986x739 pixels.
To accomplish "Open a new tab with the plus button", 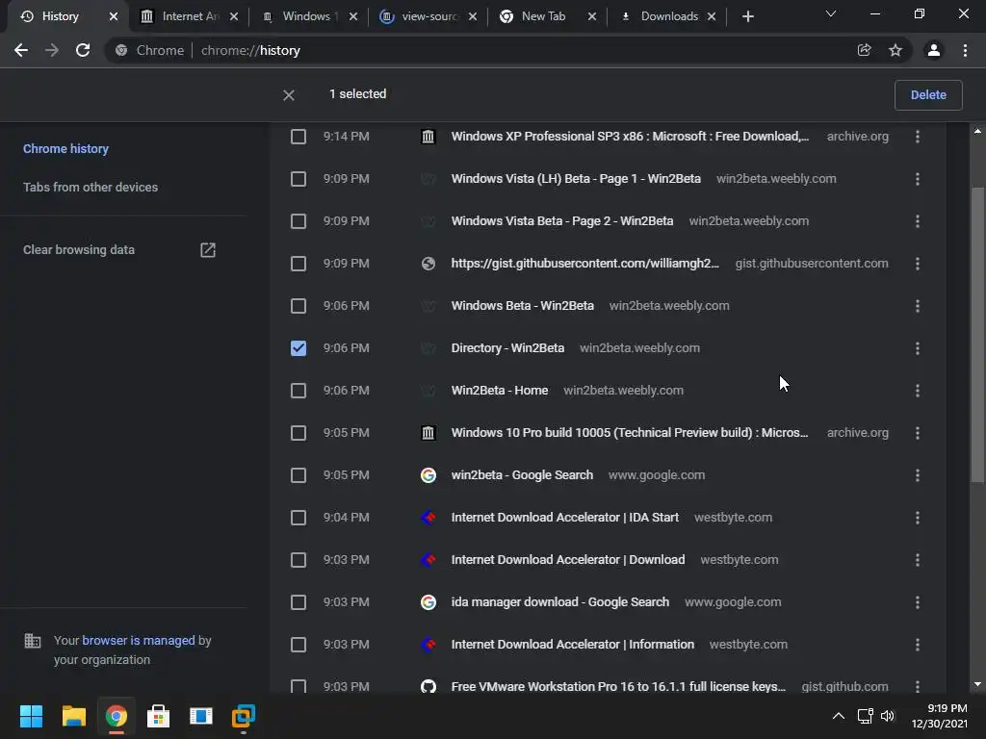I will pos(747,16).
